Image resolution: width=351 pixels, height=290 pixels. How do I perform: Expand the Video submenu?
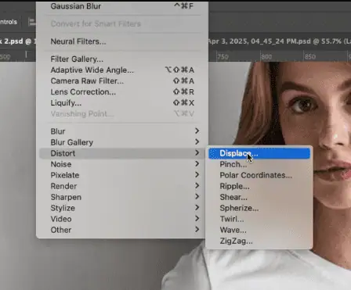pyautogui.click(x=122, y=219)
